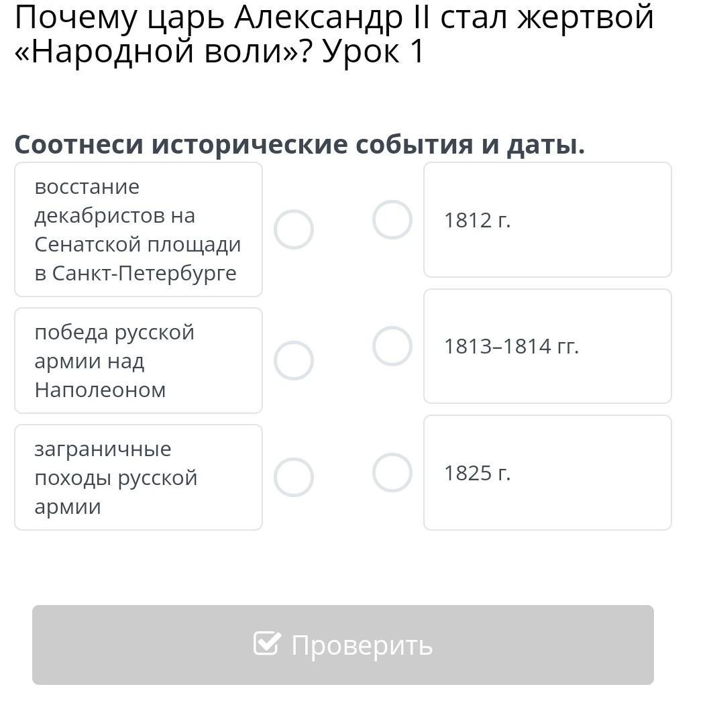The width and height of the screenshot is (705, 703).
Task: Click the checkmark icon in the Проверить button
Action: (x=267, y=643)
